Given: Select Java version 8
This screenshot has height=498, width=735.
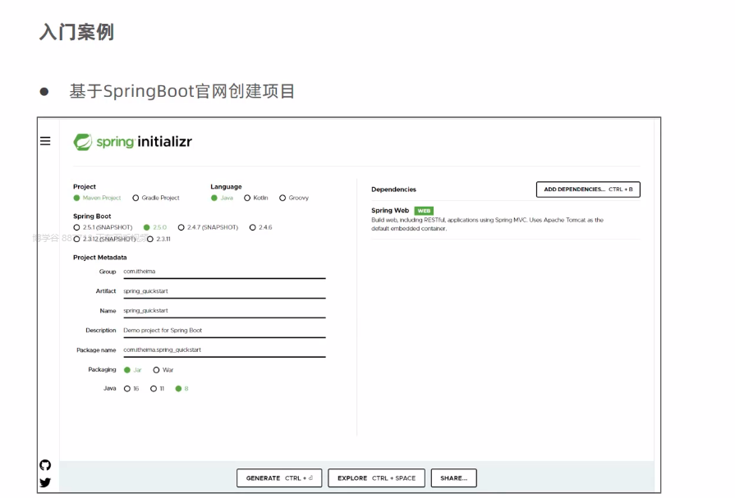Looking at the screenshot, I should [181, 388].
